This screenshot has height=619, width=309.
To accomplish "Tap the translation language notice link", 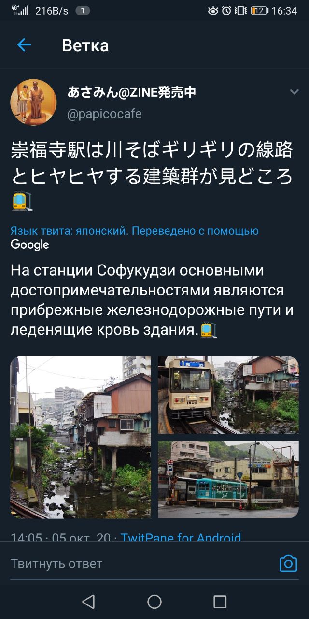I will point(135,231).
